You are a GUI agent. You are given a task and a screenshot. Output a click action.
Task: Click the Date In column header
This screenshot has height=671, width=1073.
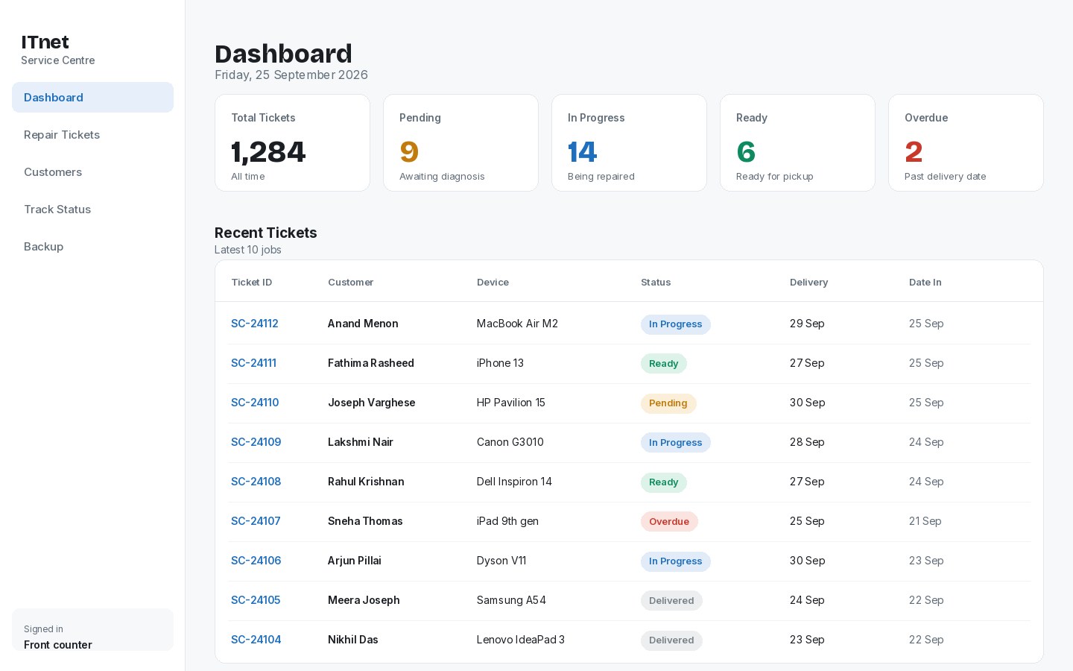(925, 283)
